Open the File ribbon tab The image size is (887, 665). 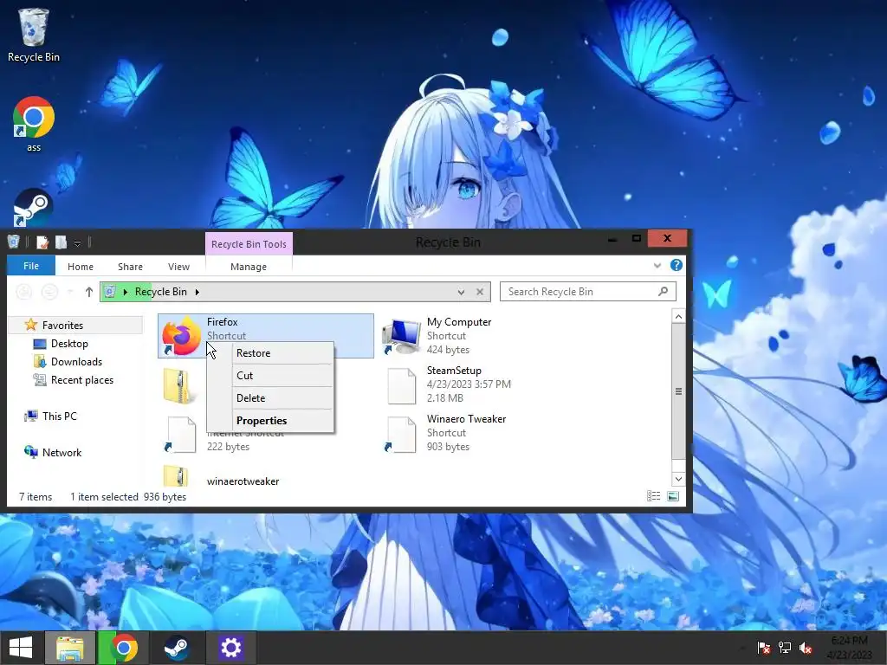pos(31,266)
